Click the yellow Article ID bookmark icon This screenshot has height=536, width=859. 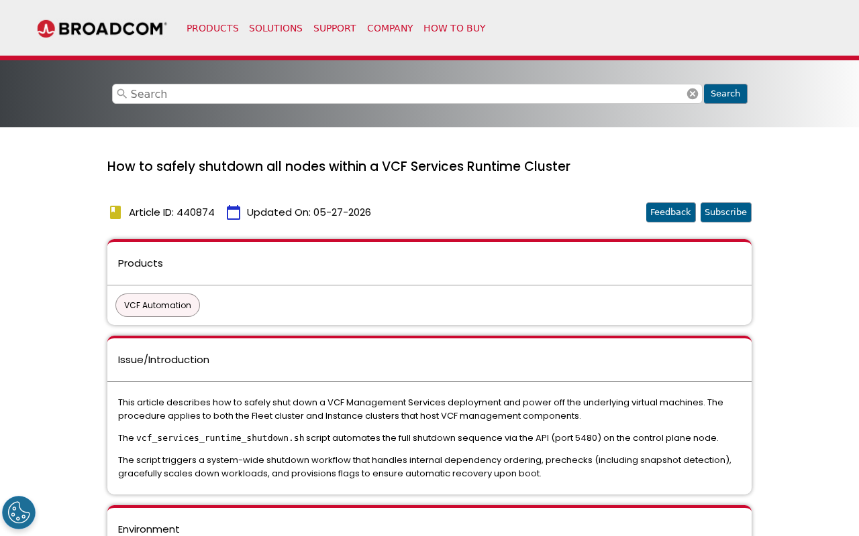(115, 212)
